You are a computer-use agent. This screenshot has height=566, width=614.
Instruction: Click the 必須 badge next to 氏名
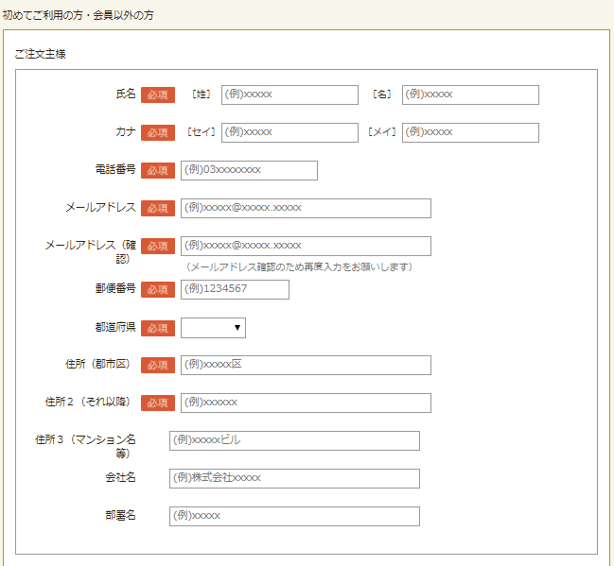[158, 94]
